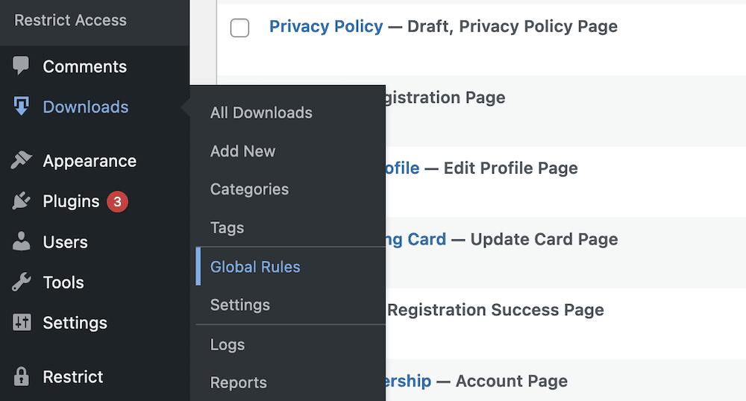Open the page link ending in 'ership'

click(x=409, y=381)
